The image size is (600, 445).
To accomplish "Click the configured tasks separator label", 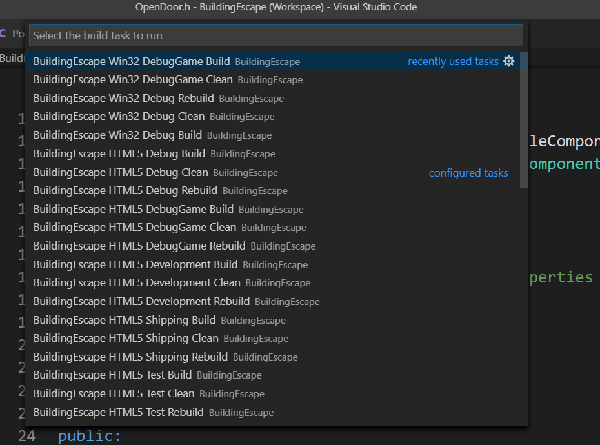I will point(468,173).
